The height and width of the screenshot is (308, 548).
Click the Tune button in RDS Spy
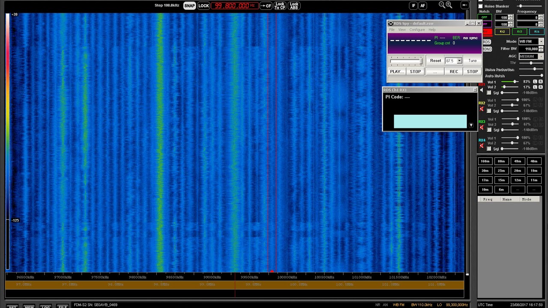[x=472, y=61]
